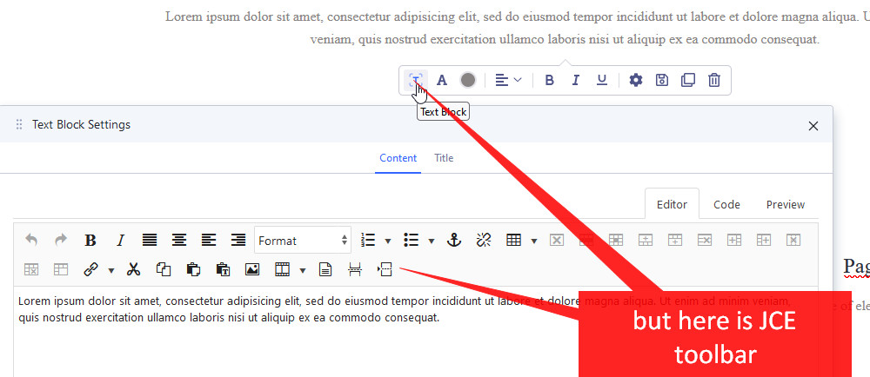Insert a page break
This screenshot has width=870, height=377.
[x=355, y=269]
